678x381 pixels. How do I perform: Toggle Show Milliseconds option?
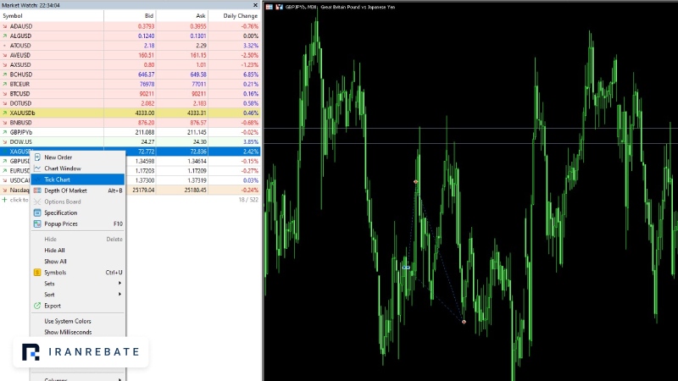coord(68,332)
